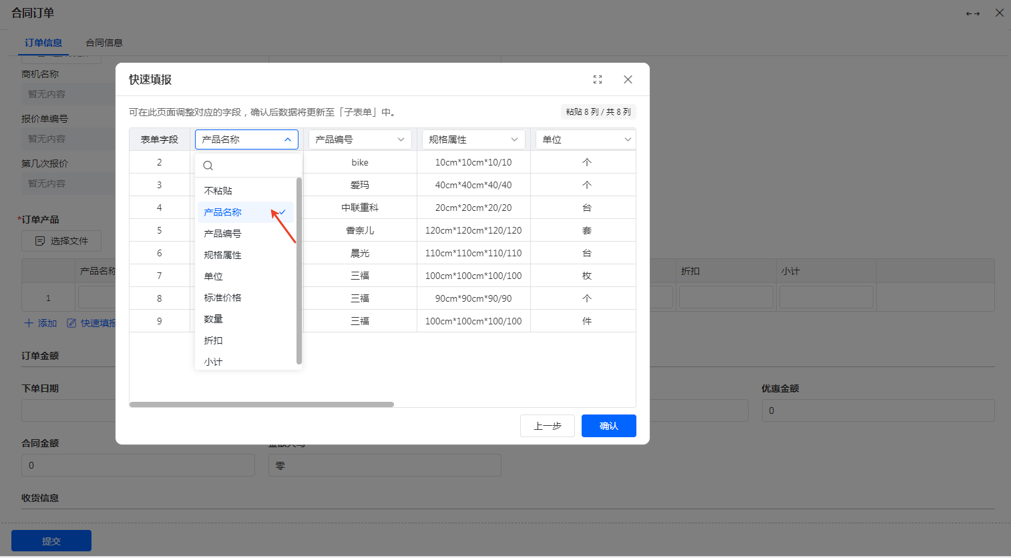Click the horizontal scrollbar in the table
Screen dimensions: 1011x558
[x=261, y=404]
